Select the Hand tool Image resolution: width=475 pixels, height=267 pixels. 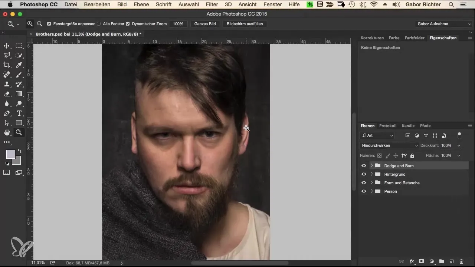click(7, 132)
